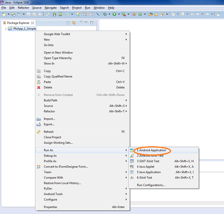Click the Refresh icon in context menu
Image resolution: width=224 pixels, height=214 pixels.
pyautogui.click(x=39, y=132)
